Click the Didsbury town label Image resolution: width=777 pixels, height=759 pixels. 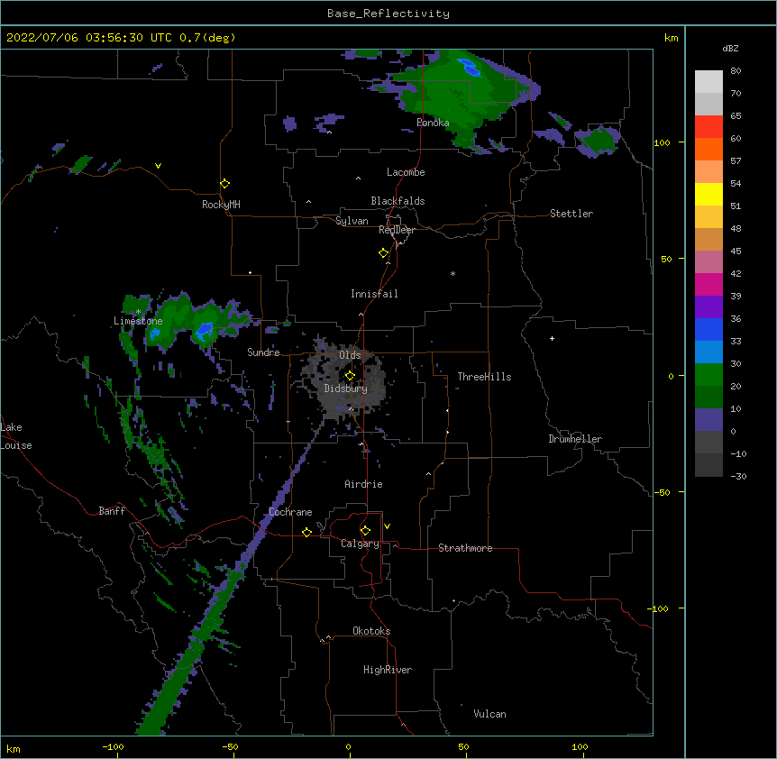(x=345, y=389)
